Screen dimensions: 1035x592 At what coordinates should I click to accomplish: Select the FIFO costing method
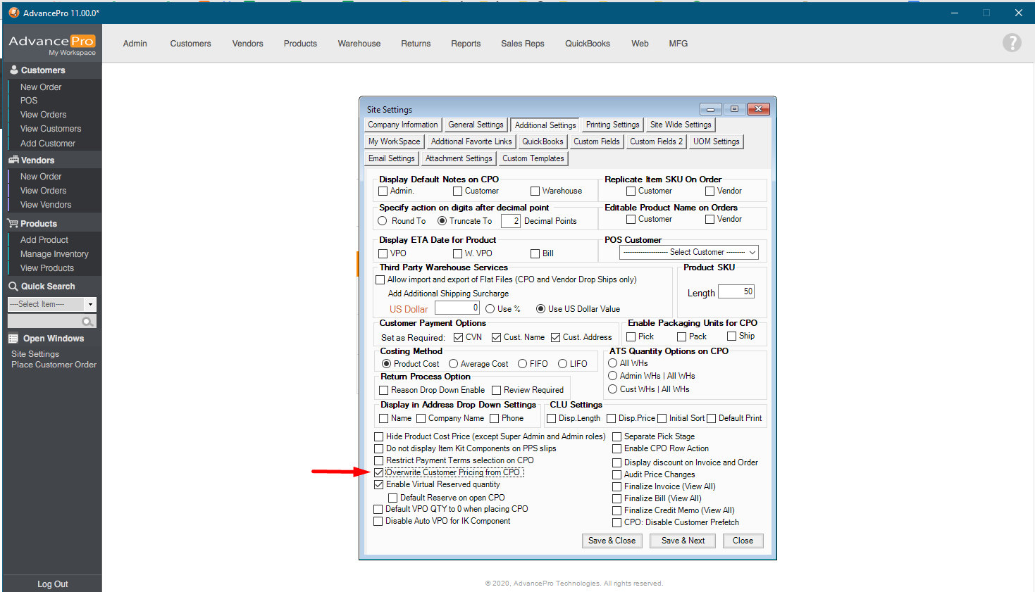point(523,364)
